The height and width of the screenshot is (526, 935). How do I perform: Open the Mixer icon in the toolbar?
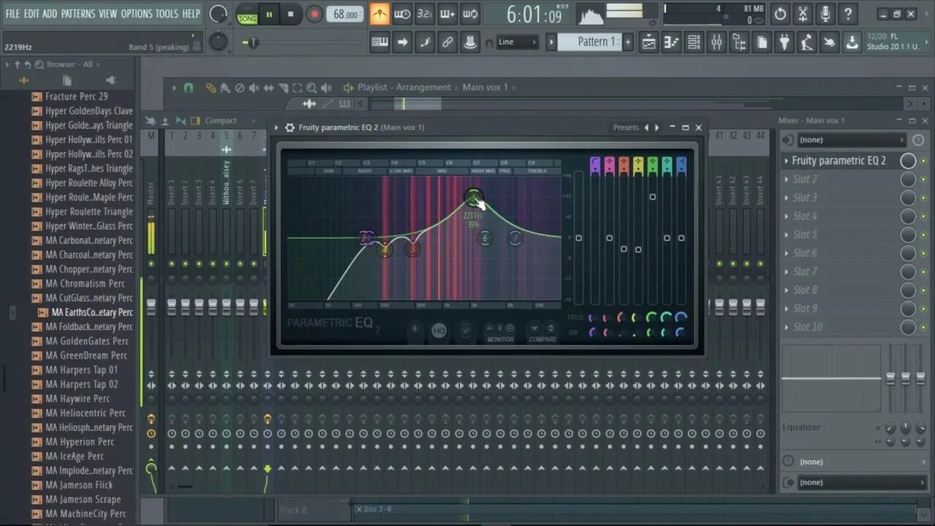pyautogui.click(x=716, y=42)
